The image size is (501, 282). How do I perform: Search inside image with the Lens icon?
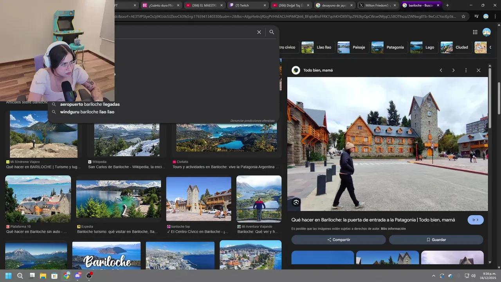296,202
